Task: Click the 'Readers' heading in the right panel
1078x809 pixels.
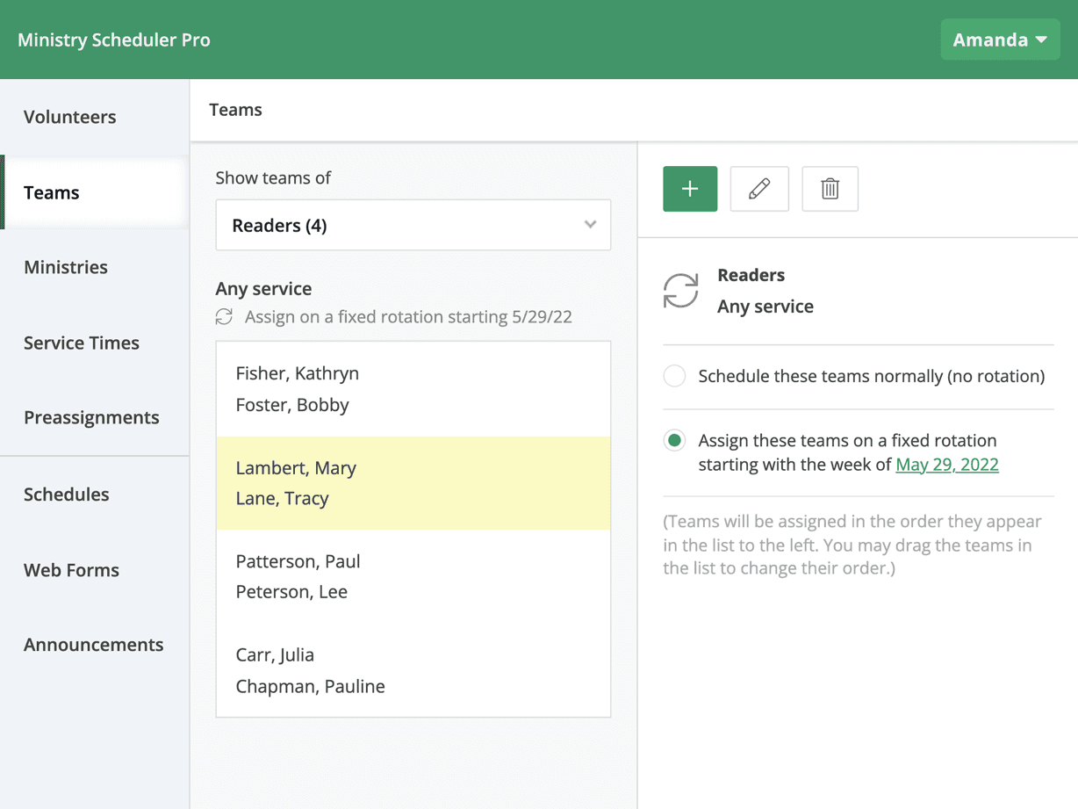Action: [751, 275]
